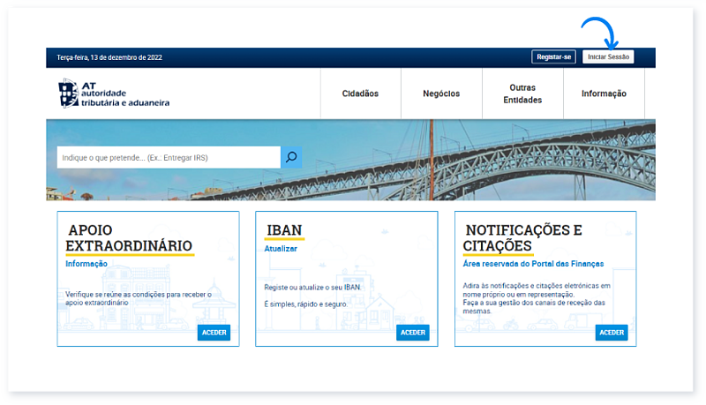Click the magnifying glass search icon

tap(291, 158)
